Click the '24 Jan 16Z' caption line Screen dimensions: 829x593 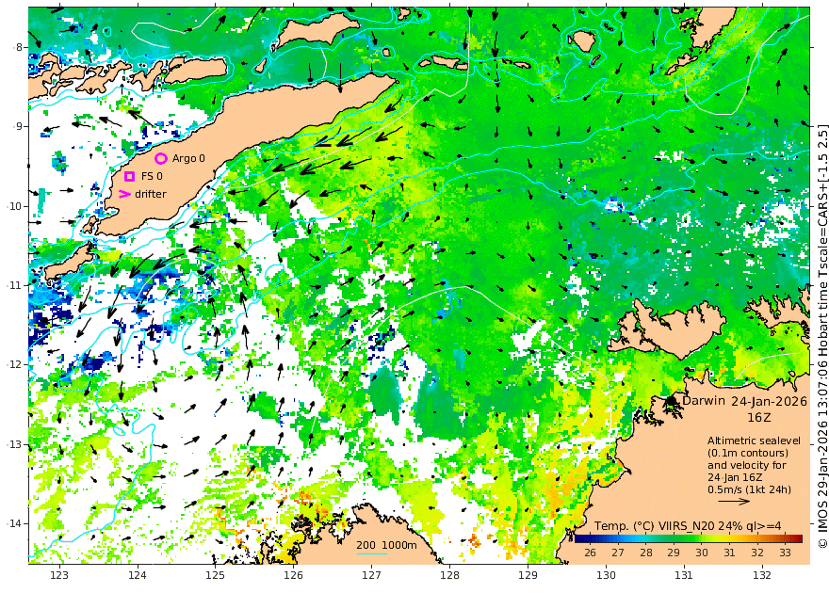click(736, 477)
